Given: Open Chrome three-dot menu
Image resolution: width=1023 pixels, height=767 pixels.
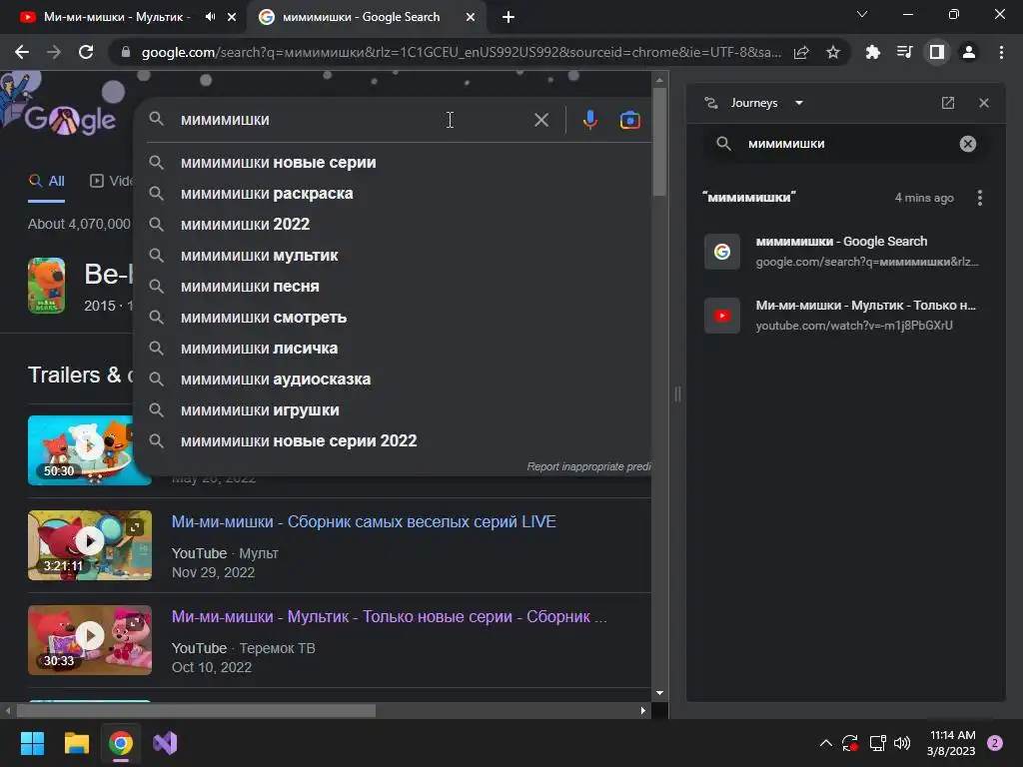Looking at the screenshot, I should [1001, 52].
